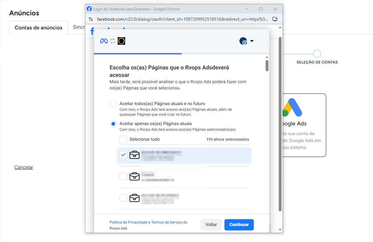Click the Meta logo icon
The height and width of the screenshot is (242, 373).
point(104,41)
